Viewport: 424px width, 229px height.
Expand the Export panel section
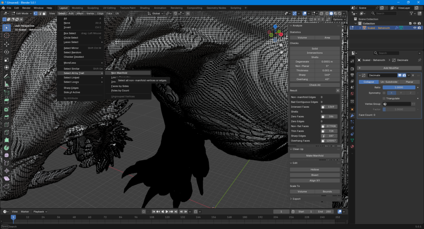pyautogui.click(x=297, y=198)
